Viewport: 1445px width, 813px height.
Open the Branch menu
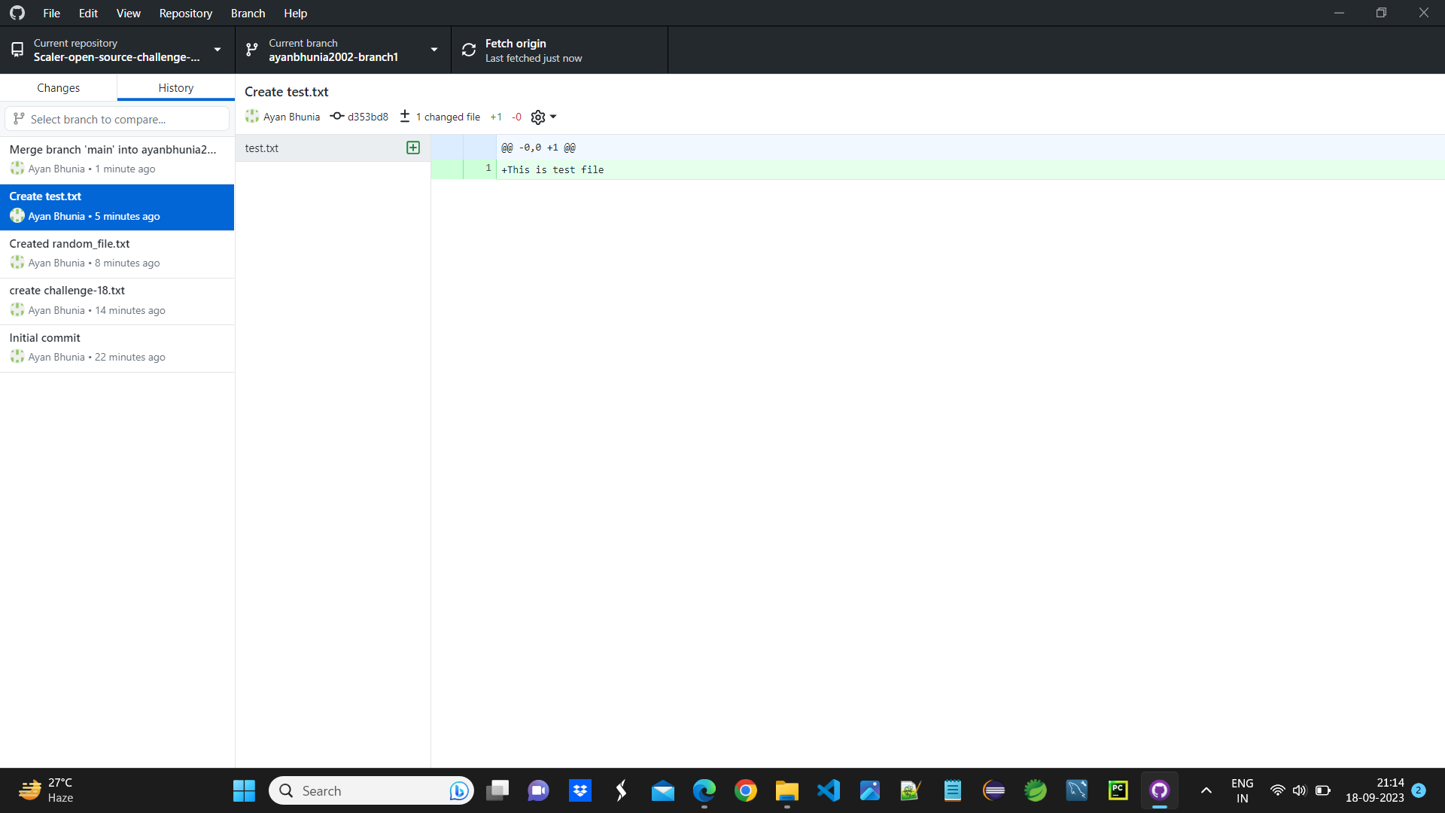(x=247, y=13)
